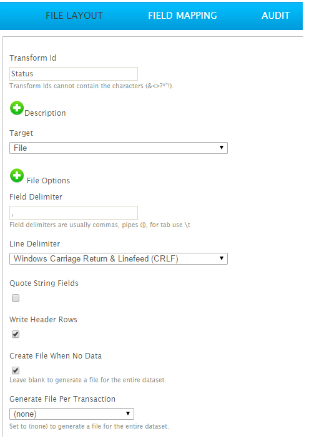Click into the Field Delimiter text box
This screenshot has width=309, height=443.
[x=74, y=213]
